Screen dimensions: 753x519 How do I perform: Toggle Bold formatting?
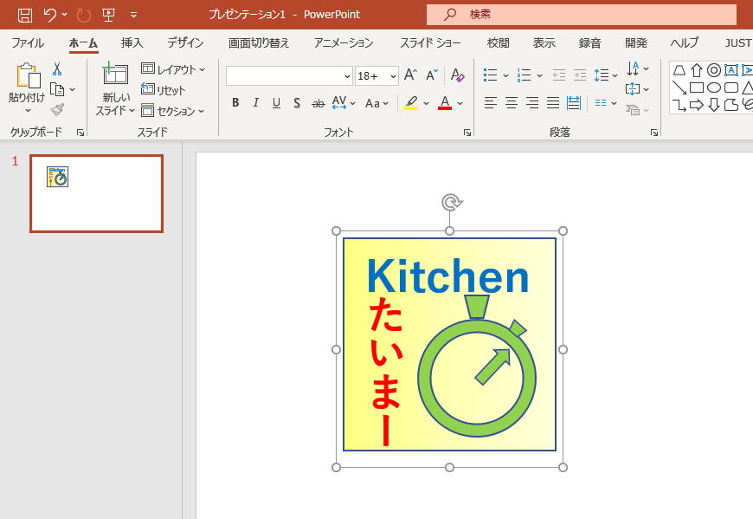click(x=235, y=103)
